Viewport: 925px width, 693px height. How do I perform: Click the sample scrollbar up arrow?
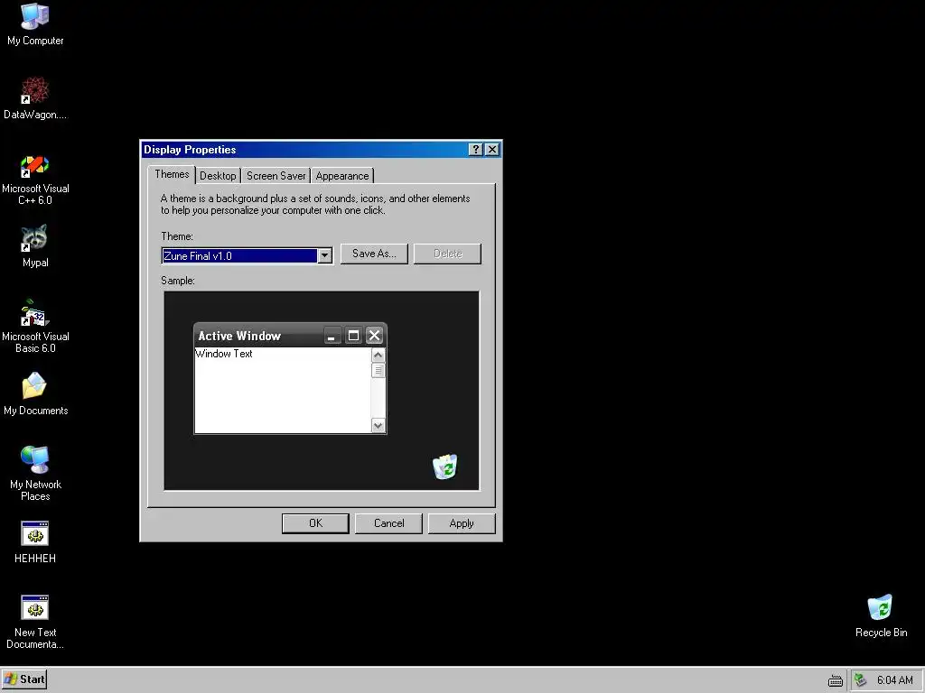378,356
